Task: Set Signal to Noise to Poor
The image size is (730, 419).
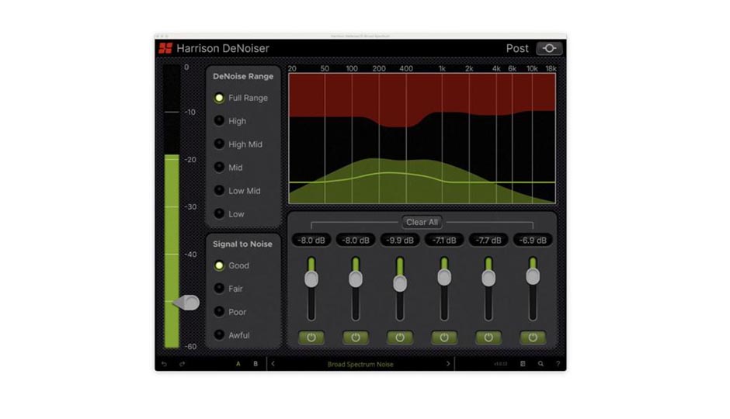Action: point(219,312)
